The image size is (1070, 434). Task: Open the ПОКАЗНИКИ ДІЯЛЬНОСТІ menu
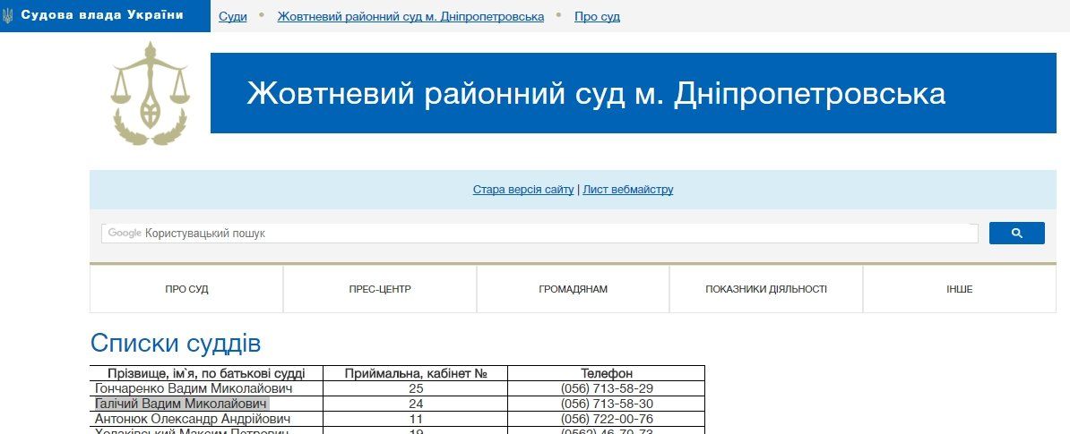(766, 289)
